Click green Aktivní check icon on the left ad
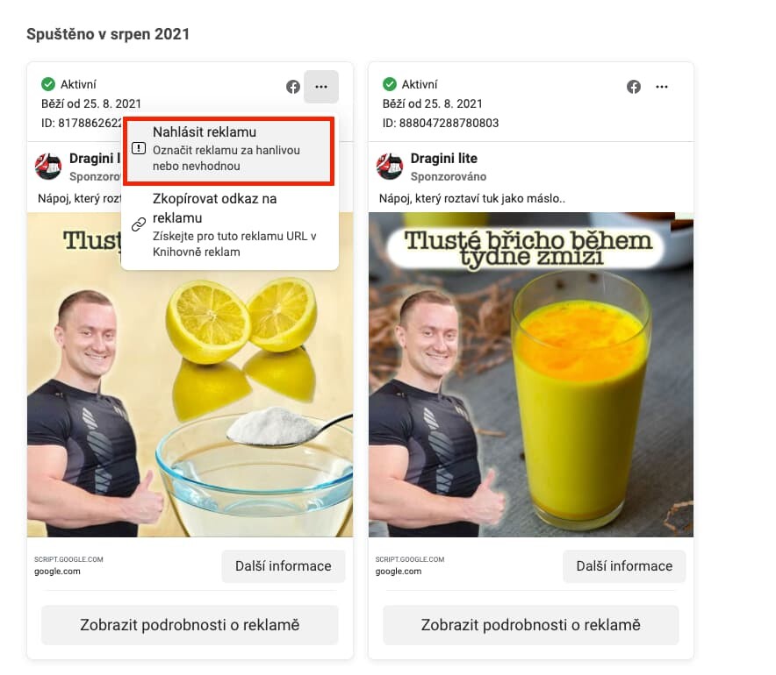The height and width of the screenshot is (675, 776). (x=48, y=84)
